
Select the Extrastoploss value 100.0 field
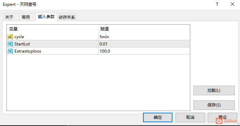pos(144,51)
